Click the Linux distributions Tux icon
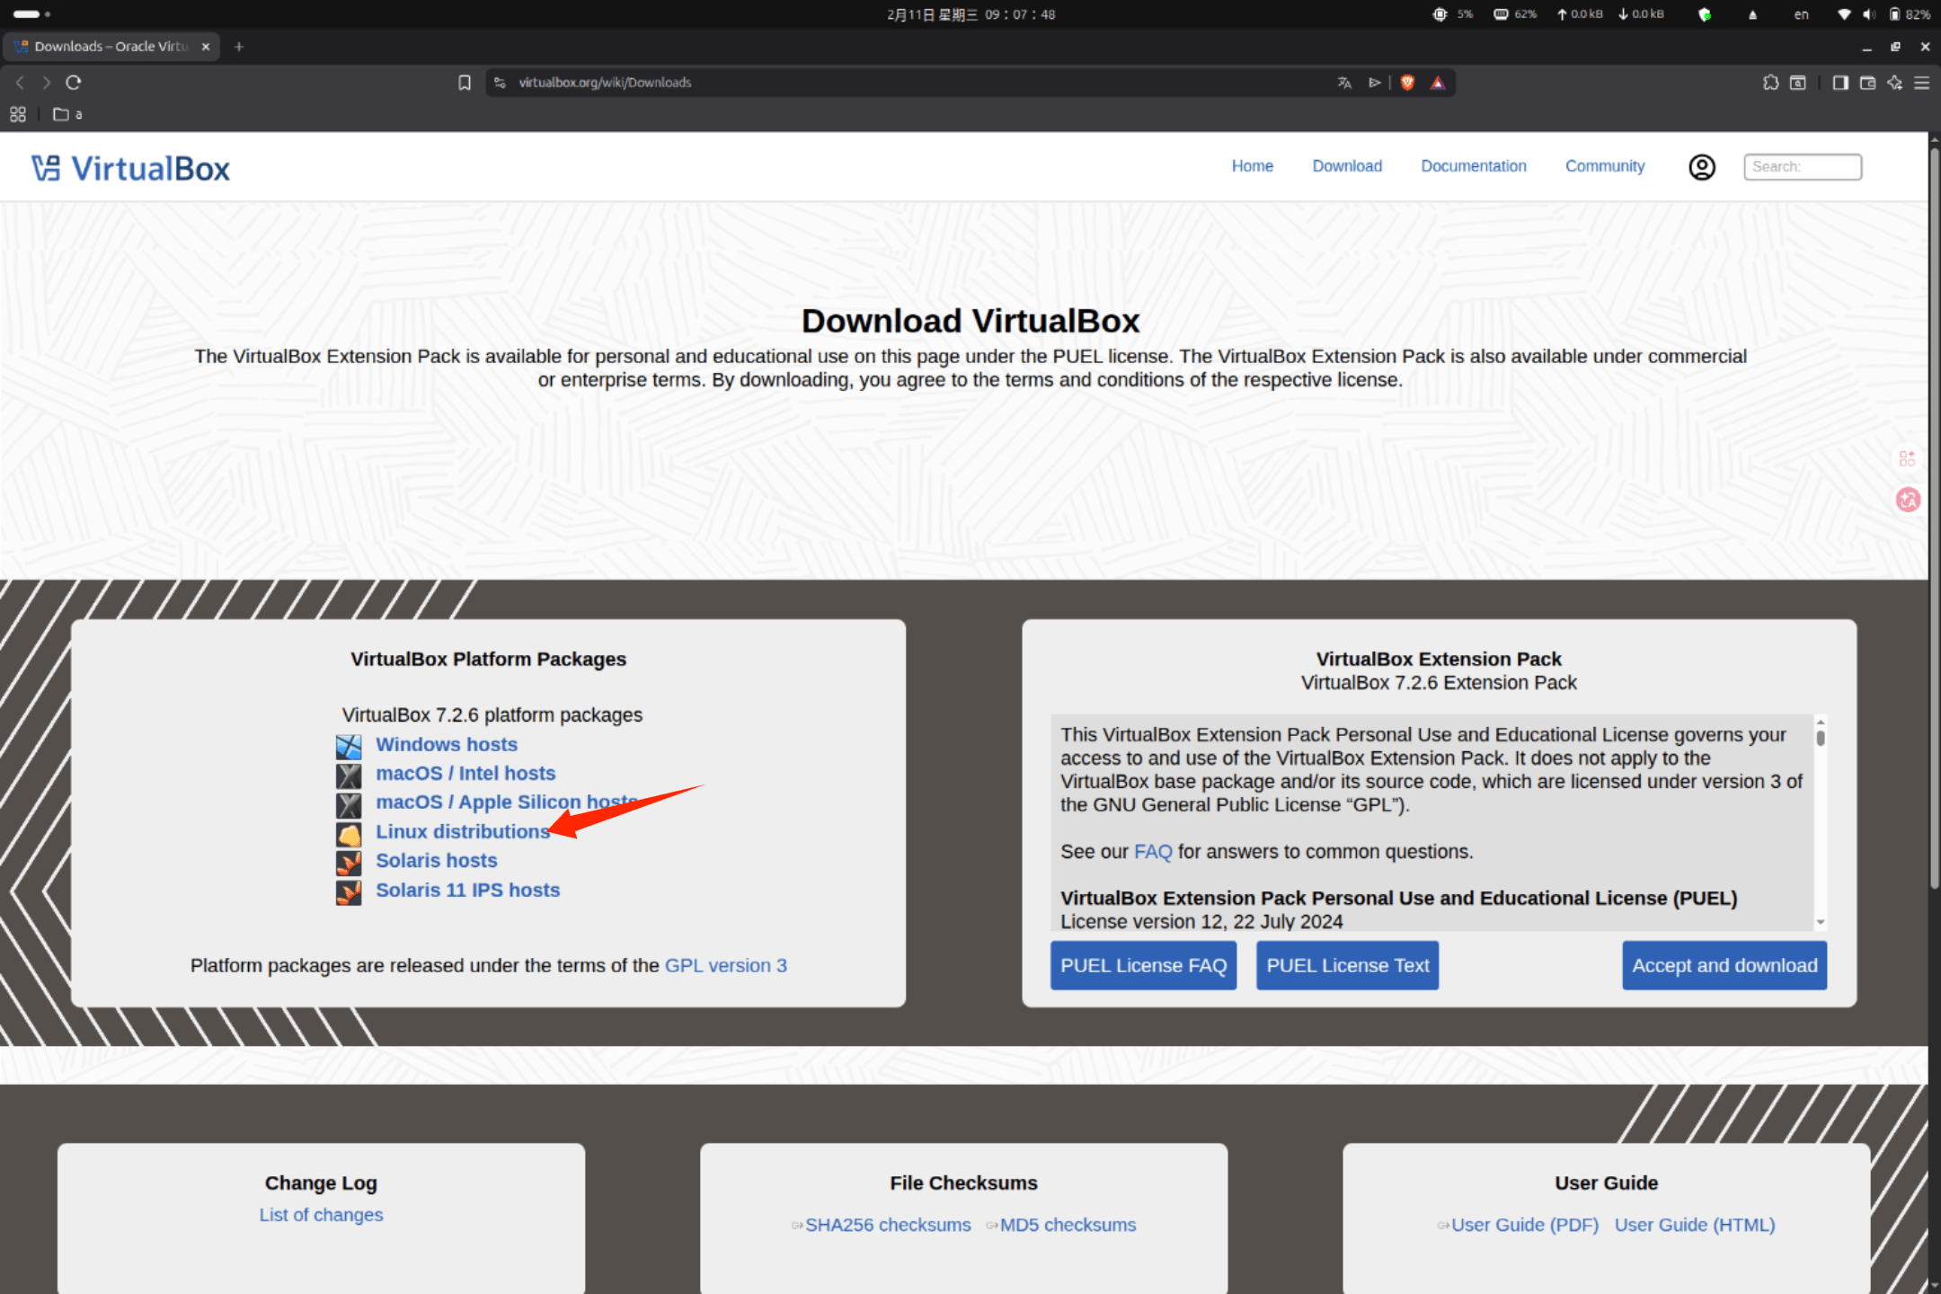The image size is (1941, 1294). 349,833
